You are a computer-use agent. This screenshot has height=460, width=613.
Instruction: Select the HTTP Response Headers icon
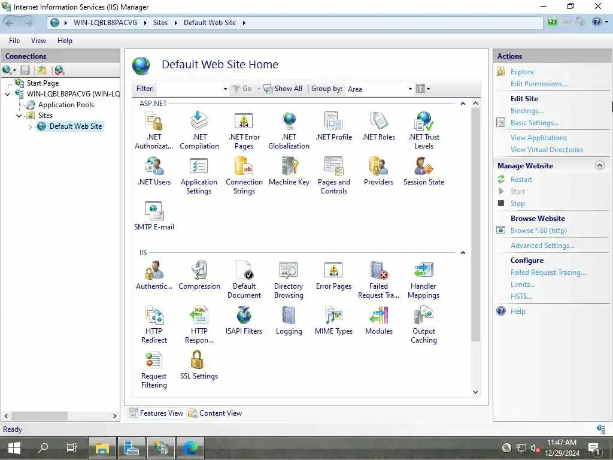(x=199, y=325)
